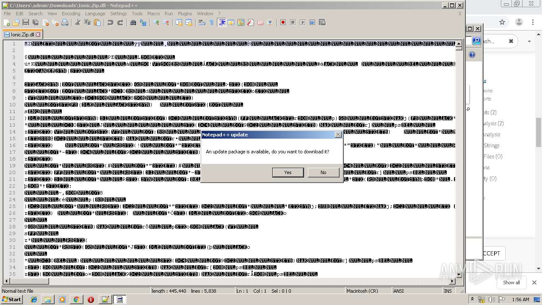542x305 pixels.
Task: Toggle the Word Wrap toolbar icon
Action: pyautogui.click(x=202, y=22)
